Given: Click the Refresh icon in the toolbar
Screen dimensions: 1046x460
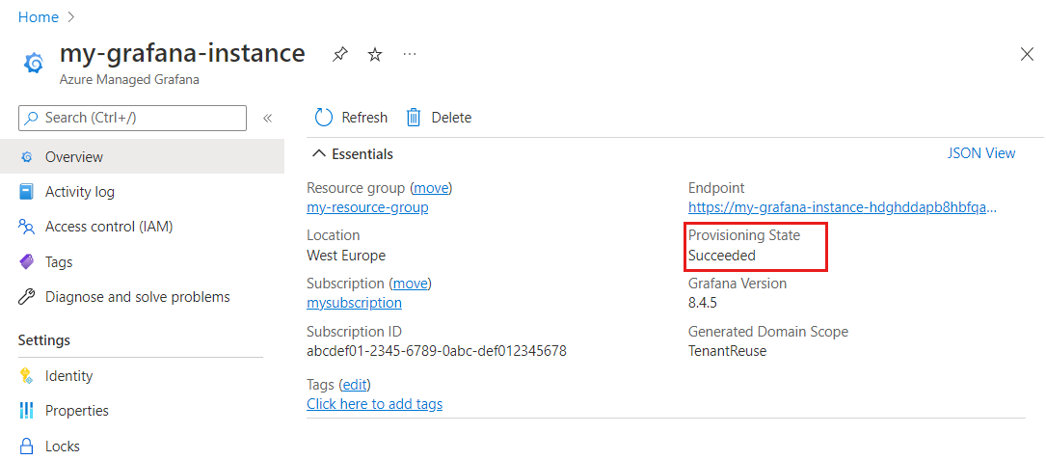Looking at the screenshot, I should [324, 118].
